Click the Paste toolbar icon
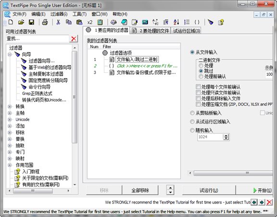Screen dimensions: 277x217 coord(79,22)
